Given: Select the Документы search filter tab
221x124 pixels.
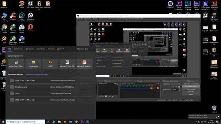Looking at the screenshot, I should click(x=30, y=49).
